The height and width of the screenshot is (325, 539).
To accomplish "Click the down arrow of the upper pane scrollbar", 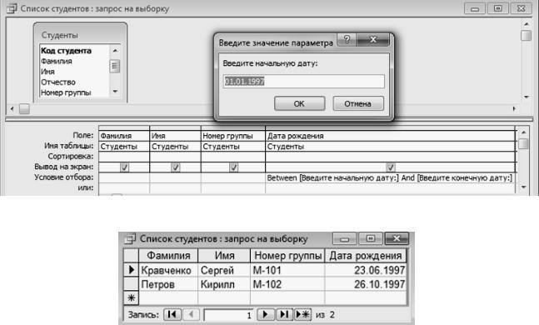I will tap(527, 97).
